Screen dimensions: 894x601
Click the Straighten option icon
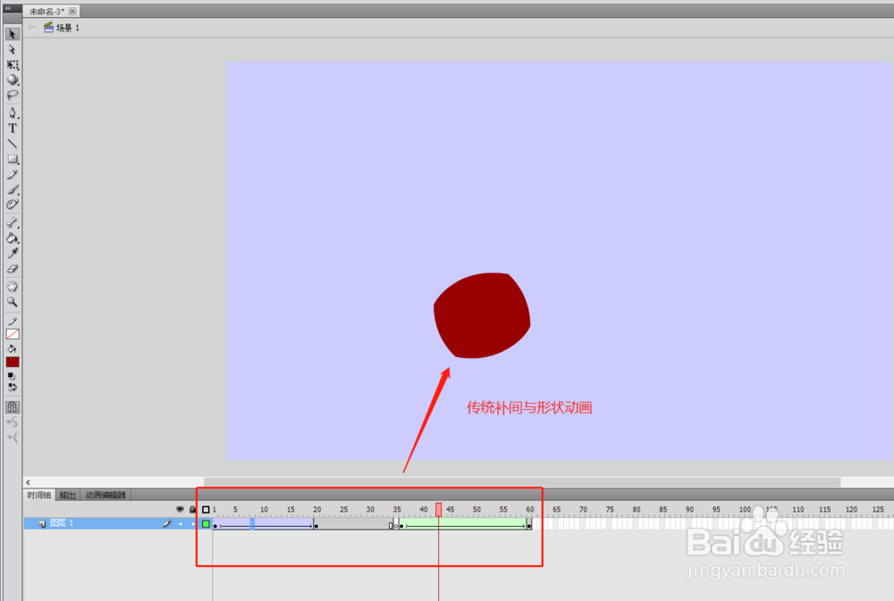[12, 438]
